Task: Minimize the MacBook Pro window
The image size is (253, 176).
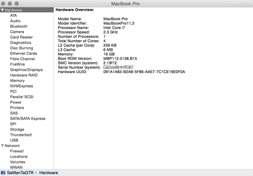Action: [10, 4]
